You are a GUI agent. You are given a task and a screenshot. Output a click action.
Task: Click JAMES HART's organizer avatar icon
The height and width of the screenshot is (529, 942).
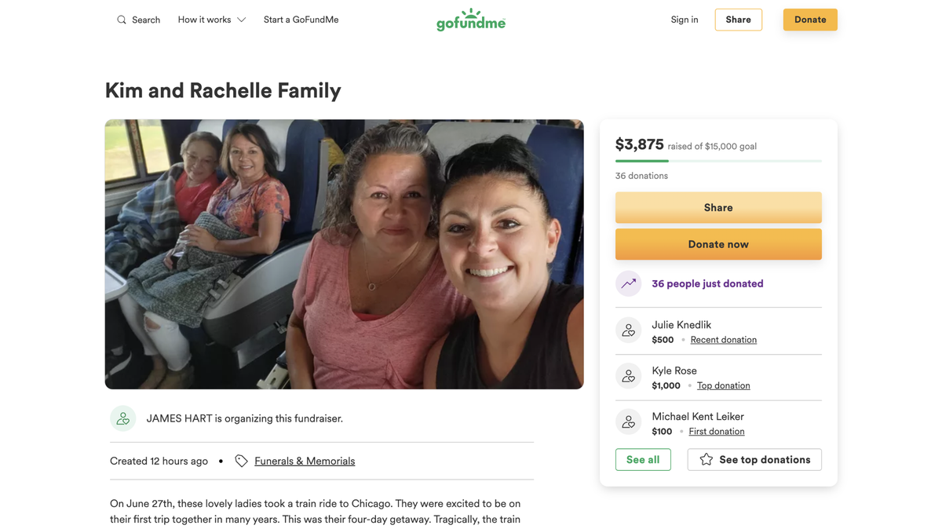coord(123,418)
